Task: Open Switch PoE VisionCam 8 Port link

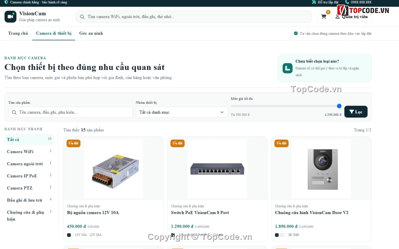Action: 200,213
